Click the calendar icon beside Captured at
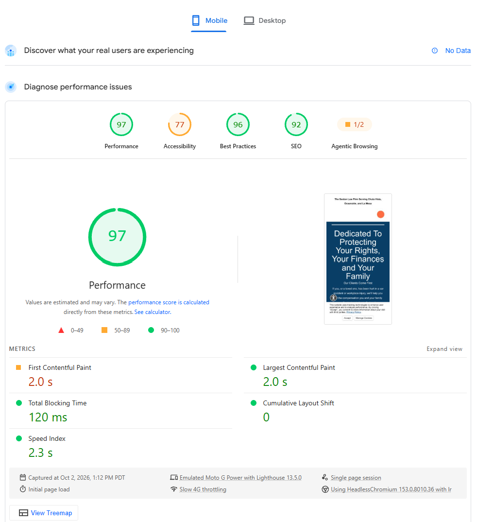Screen dimensions: 477x522 pos(23,477)
